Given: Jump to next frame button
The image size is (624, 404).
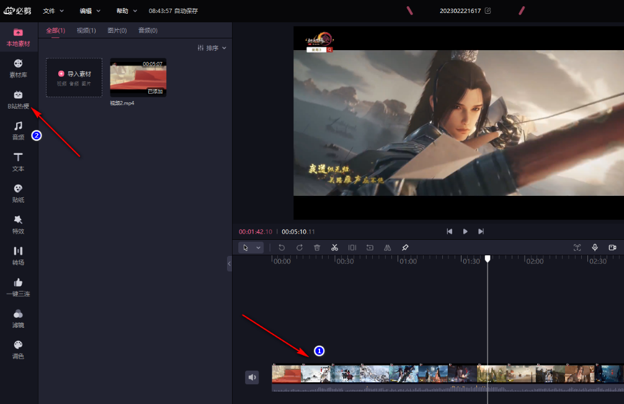Looking at the screenshot, I should (x=481, y=231).
